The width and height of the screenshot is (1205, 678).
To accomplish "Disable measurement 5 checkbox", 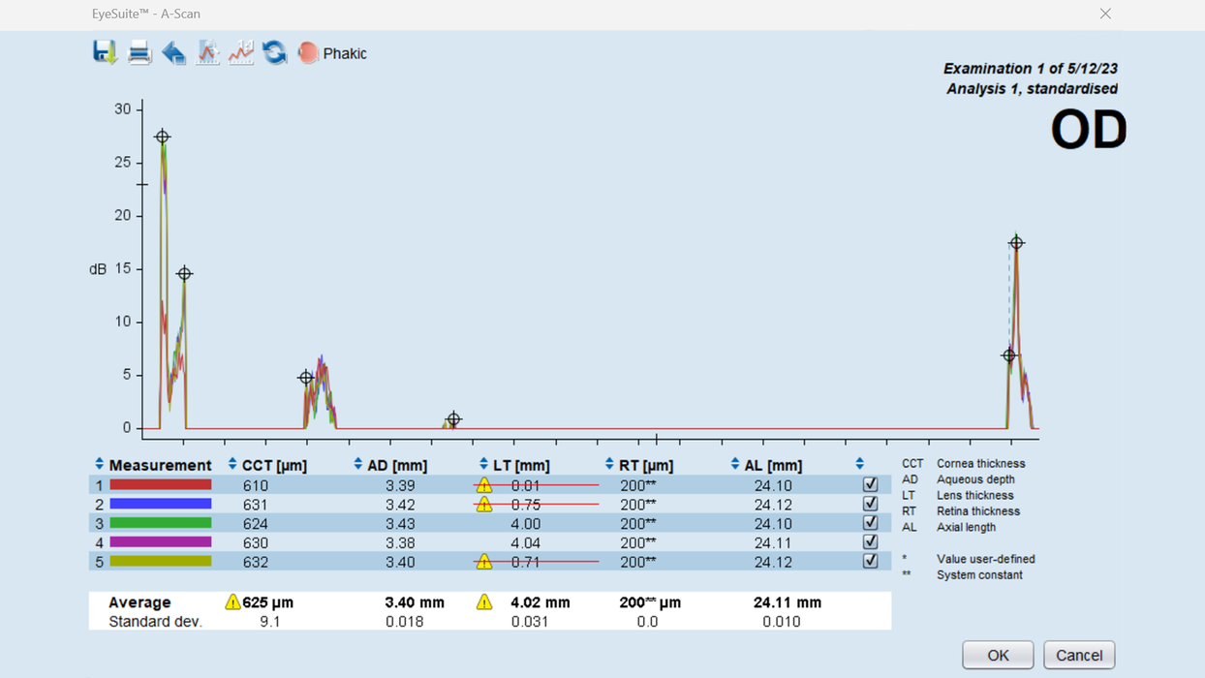I will tap(870, 561).
